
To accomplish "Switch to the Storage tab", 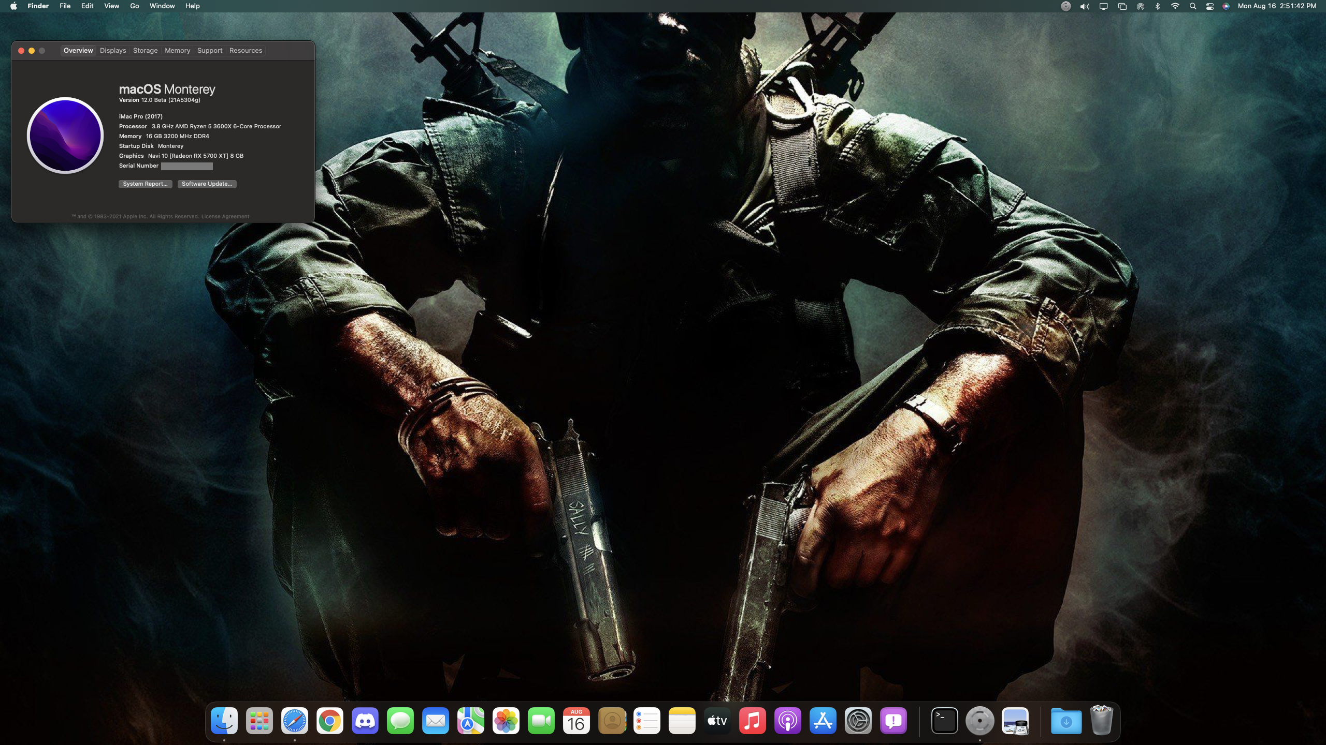I will point(145,51).
